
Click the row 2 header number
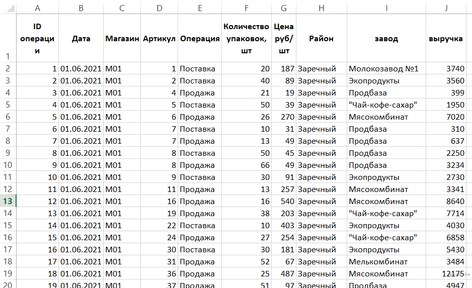[8, 69]
